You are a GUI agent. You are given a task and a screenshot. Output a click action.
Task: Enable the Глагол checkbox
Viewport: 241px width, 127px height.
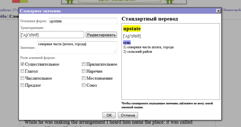pyautogui.click(x=22, y=71)
